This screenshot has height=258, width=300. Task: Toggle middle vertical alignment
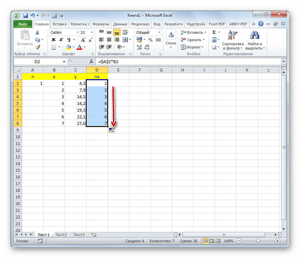click(x=109, y=32)
